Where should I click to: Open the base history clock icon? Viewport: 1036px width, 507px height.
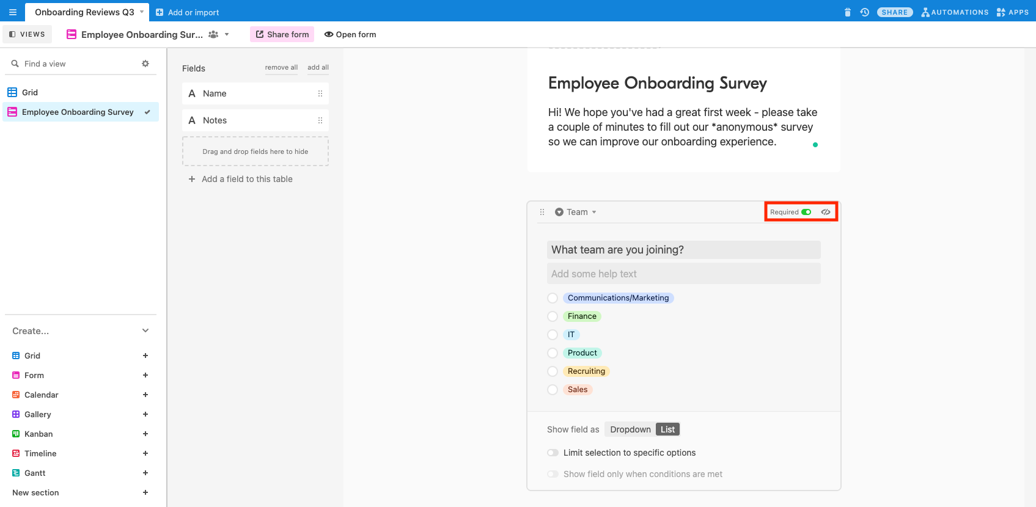coord(864,12)
